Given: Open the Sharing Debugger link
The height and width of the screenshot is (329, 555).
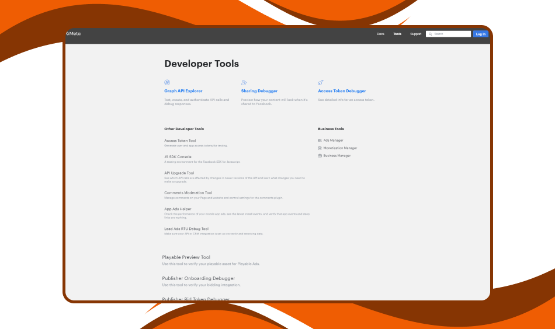Looking at the screenshot, I should 259,91.
